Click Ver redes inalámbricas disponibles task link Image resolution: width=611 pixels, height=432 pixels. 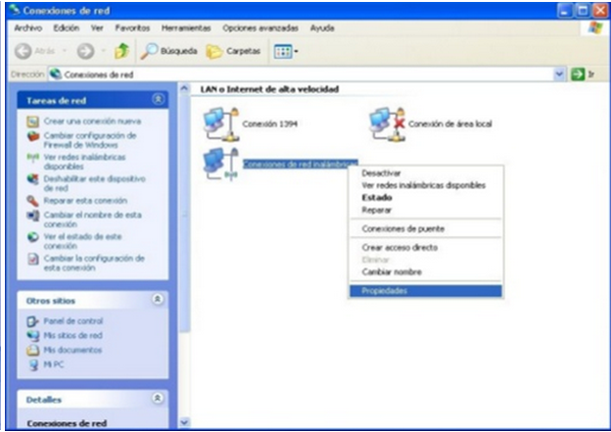(84, 162)
